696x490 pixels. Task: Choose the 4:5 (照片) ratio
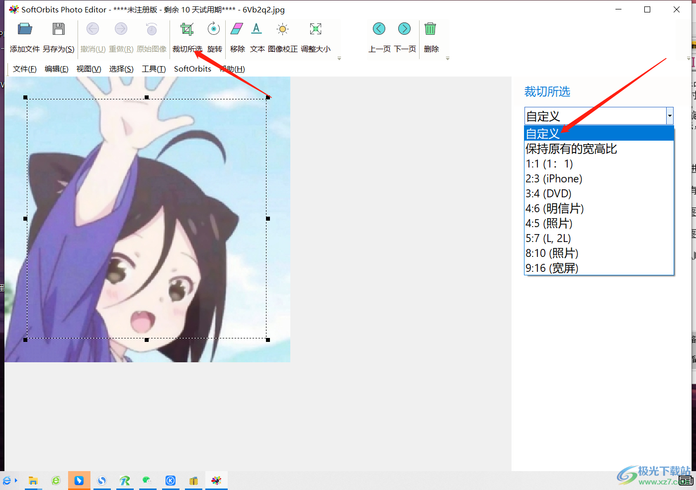[599, 223]
